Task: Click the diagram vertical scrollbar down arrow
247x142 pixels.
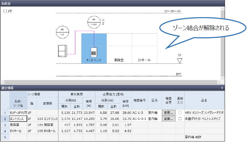Action: click(222, 78)
